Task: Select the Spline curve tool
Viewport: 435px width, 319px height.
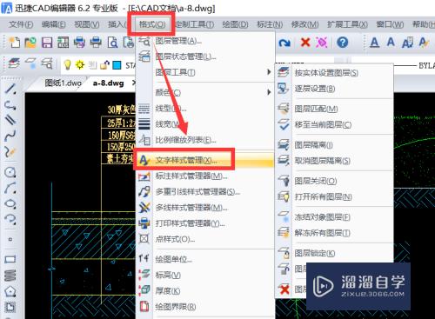Action: tap(10, 135)
